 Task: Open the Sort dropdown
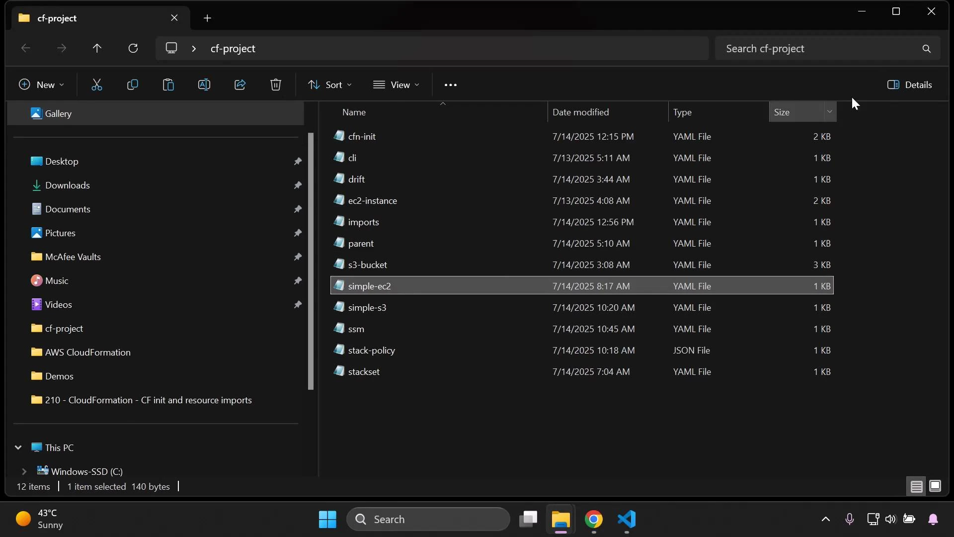tap(329, 85)
